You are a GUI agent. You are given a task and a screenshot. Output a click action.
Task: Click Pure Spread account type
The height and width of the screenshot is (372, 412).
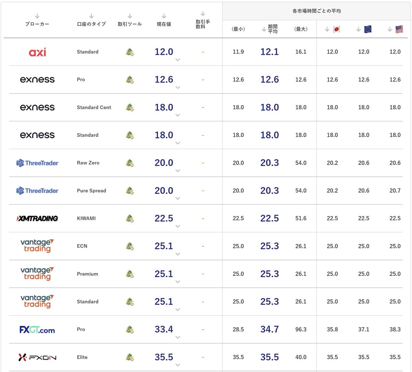point(91,190)
